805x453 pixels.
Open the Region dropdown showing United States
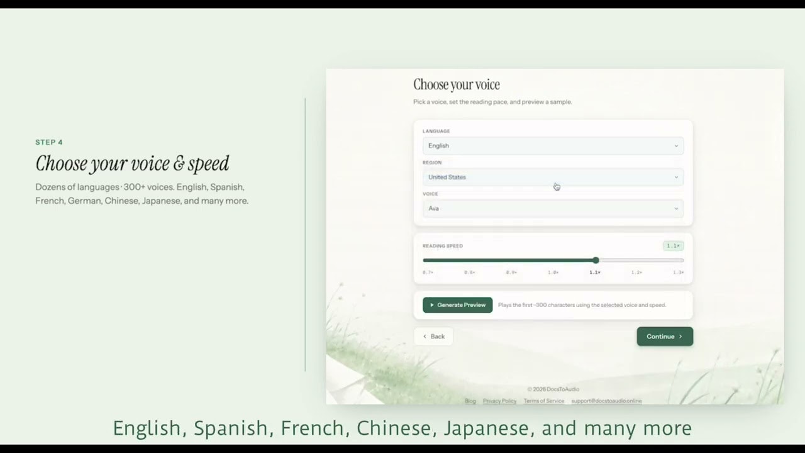pos(553,177)
